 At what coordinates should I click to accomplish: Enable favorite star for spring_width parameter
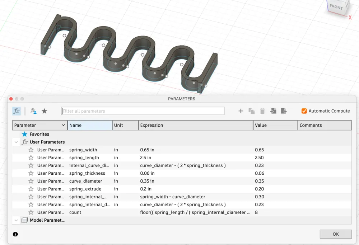pos(31,150)
